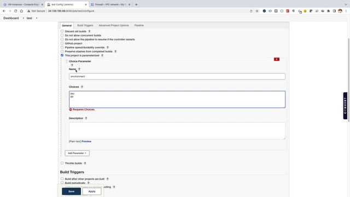350x197 pixels.
Task: Focus the parameter Name input field
Action: click(177, 77)
